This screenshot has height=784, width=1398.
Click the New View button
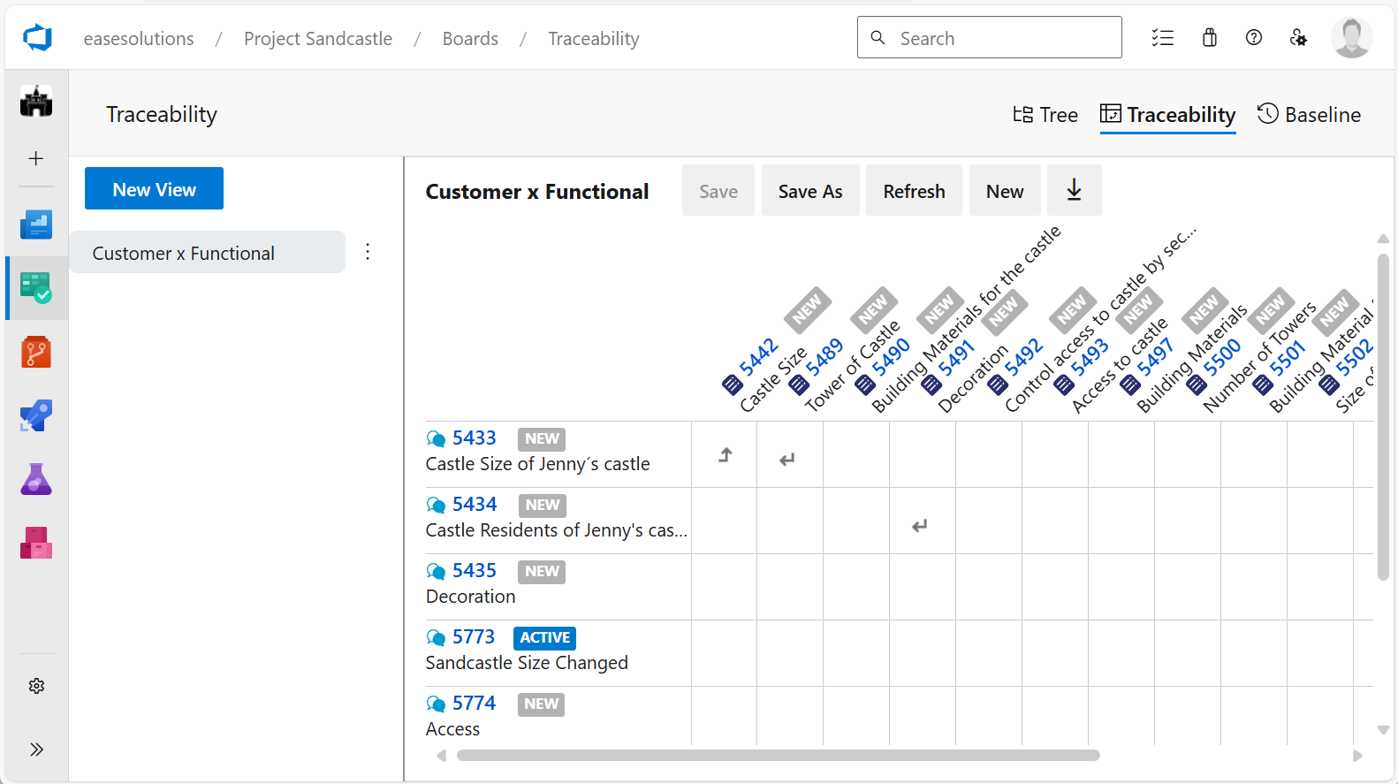[x=154, y=188]
